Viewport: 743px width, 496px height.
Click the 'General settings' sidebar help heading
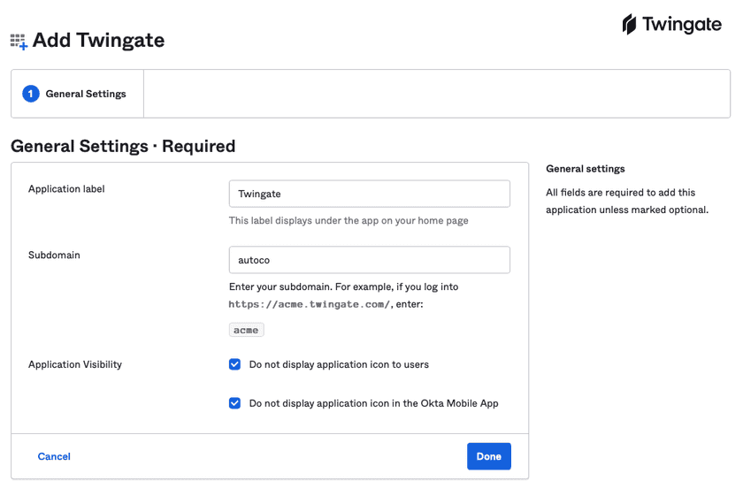[585, 169]
